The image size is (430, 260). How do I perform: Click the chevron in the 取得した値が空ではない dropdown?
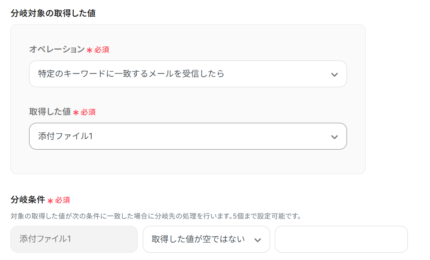[257, 240]
